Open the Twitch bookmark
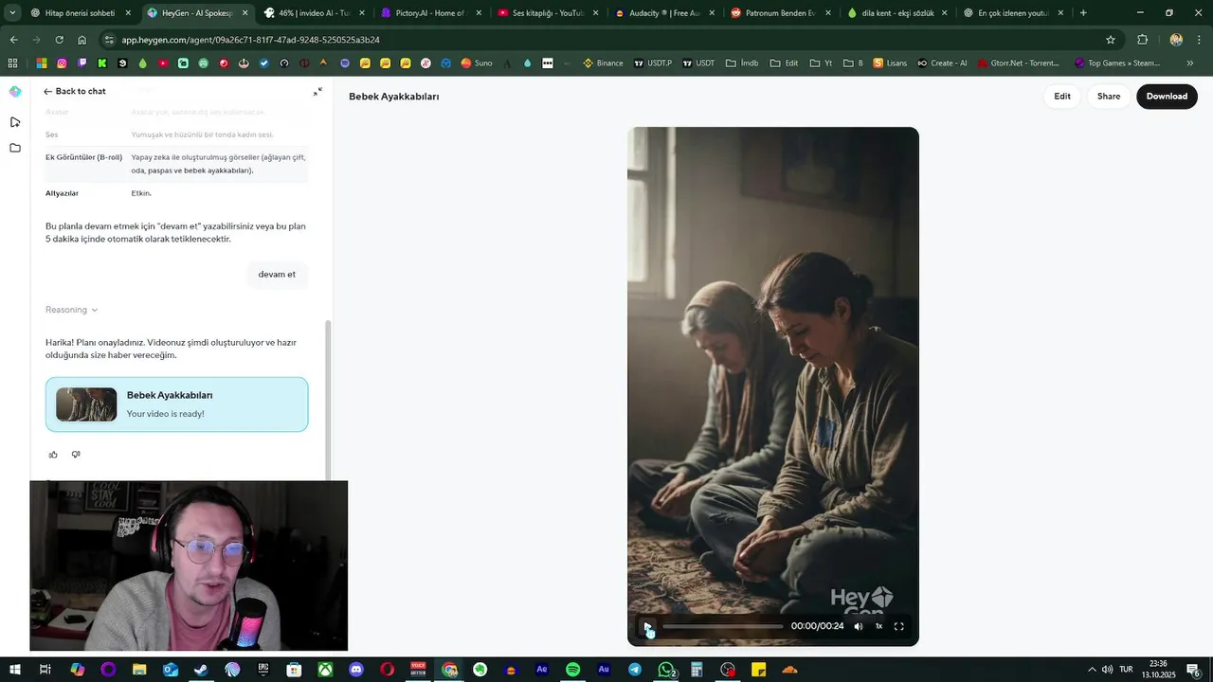This screenshot has width=1213, height=682. pyautogui.click(x=82, y=63)
